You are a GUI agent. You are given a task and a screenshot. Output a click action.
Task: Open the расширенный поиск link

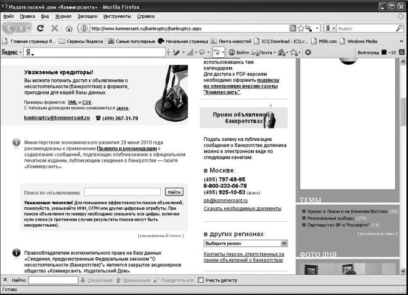[x=161, y=236]
